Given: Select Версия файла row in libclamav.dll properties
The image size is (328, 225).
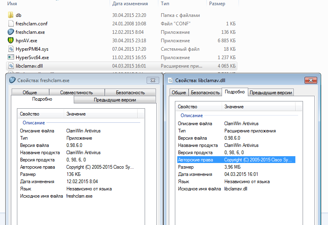Looking at the screenshot, I should pyautogui.click(x=236, y=138).
